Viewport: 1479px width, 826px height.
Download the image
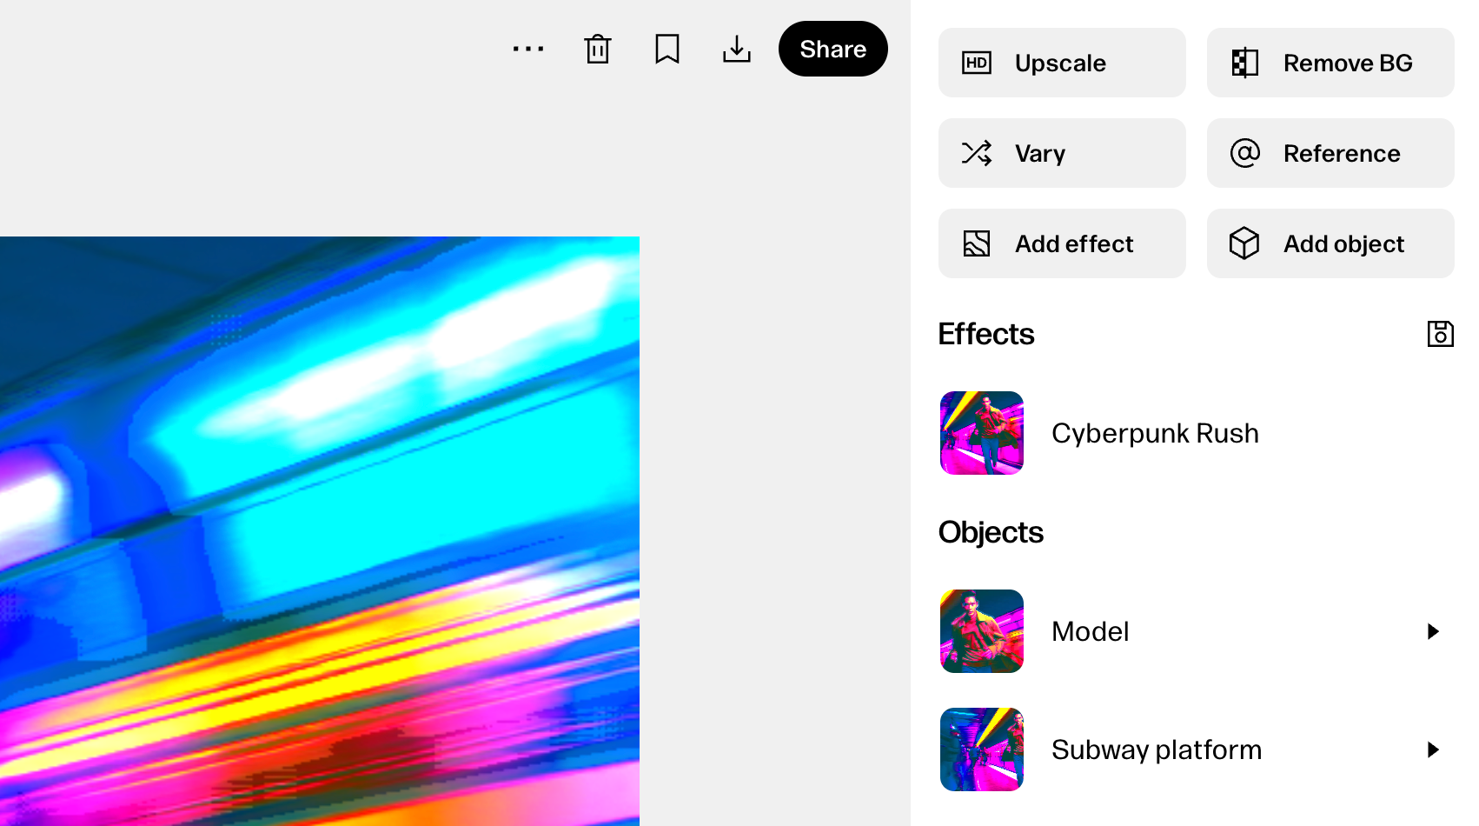(737, 49)
